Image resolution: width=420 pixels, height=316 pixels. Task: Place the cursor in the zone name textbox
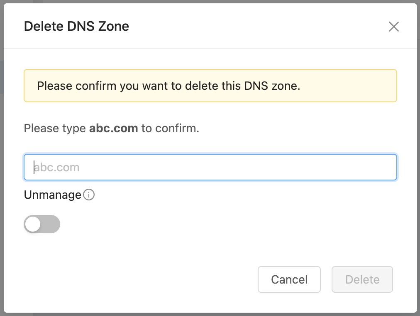[210, 167]
